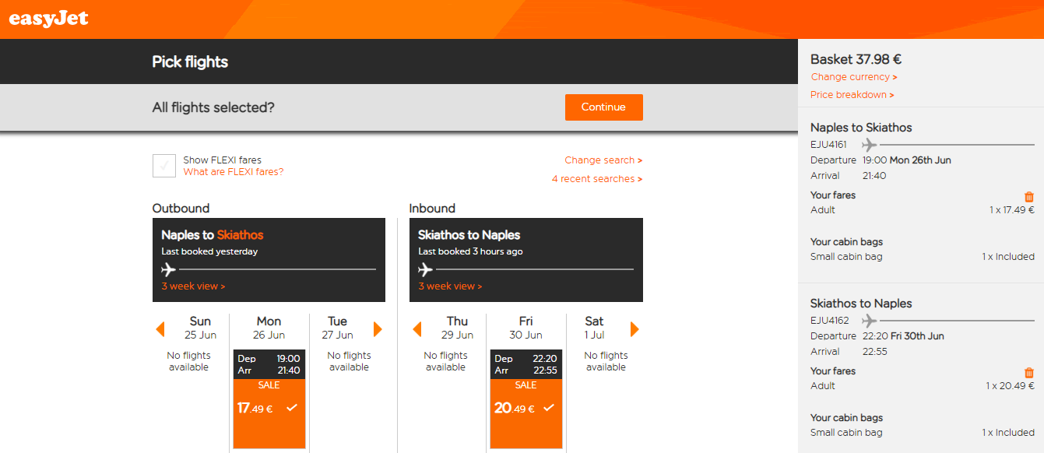
Task: Click the outbound plane icon in Naples to Skiathos card
Action: pos(169,269)
